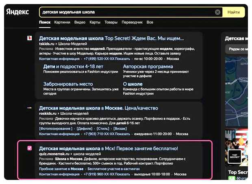Show phone number +7 (919) 960
252x184 pixels.
point(107,174)
